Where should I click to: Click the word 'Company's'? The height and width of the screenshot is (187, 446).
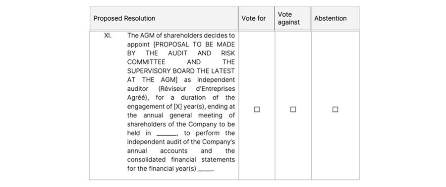[x=219, y=142]
